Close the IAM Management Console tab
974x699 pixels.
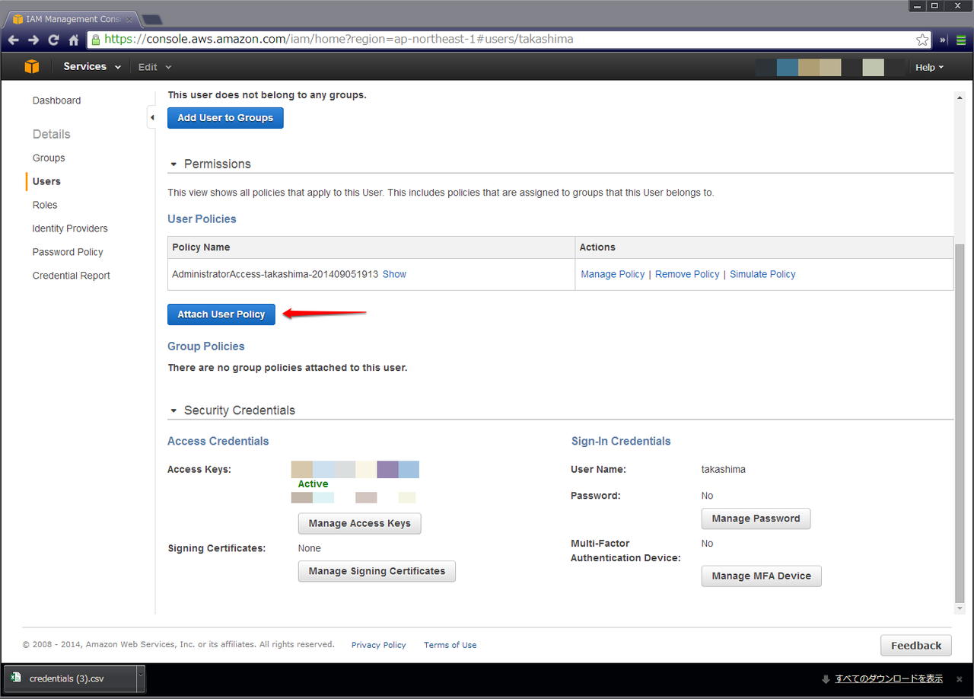click(129, 19)
